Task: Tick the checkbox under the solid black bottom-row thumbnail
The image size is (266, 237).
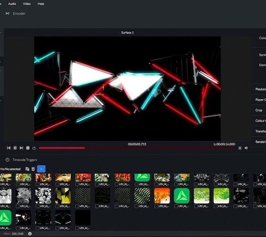Action: (77, 228)
